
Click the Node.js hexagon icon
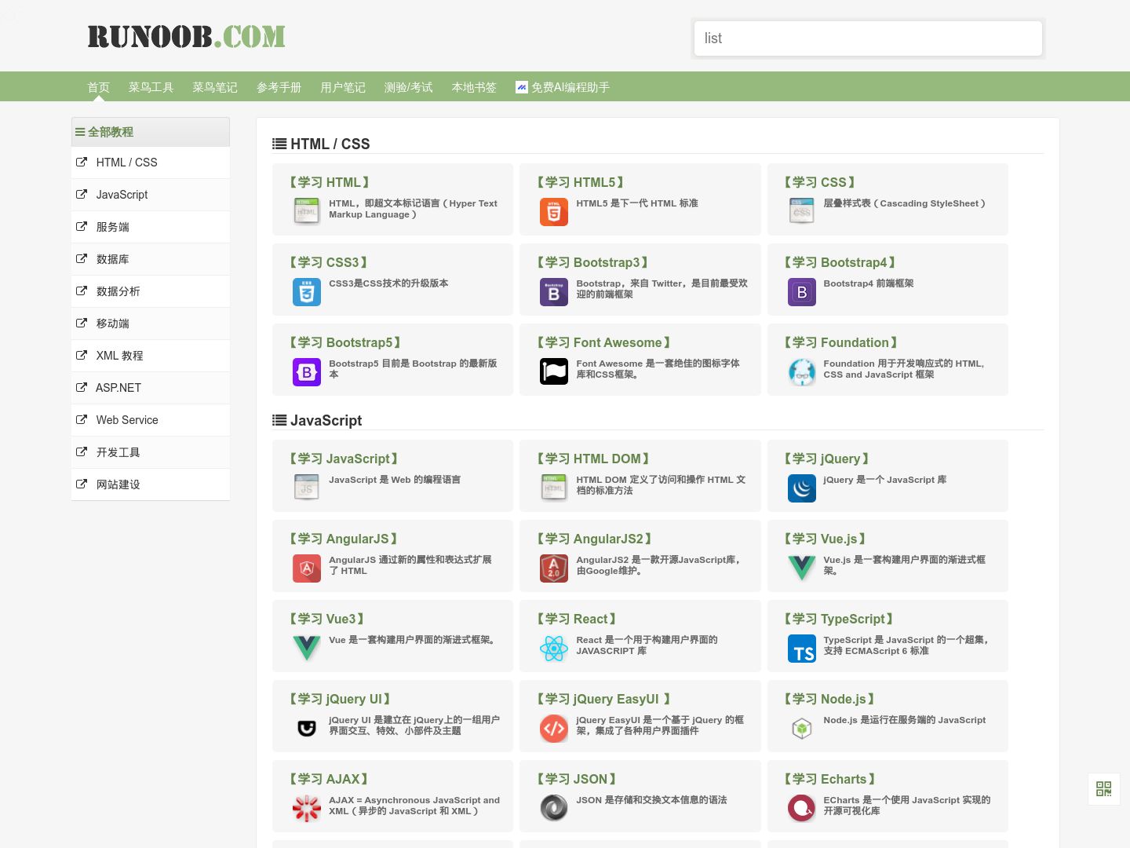[801, 729]
